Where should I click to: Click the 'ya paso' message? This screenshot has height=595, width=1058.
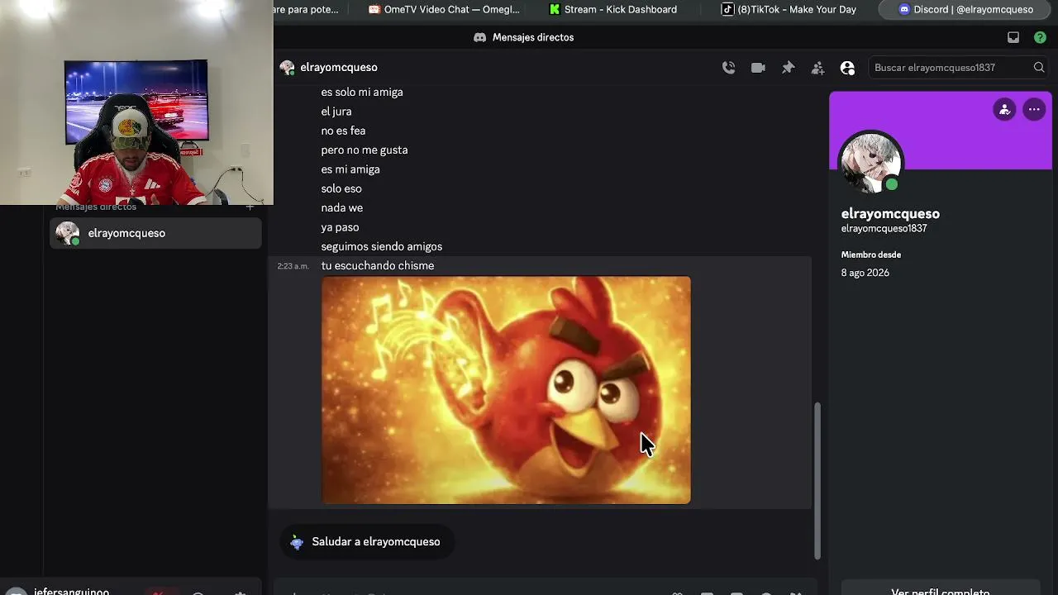(x=340, y=227)
